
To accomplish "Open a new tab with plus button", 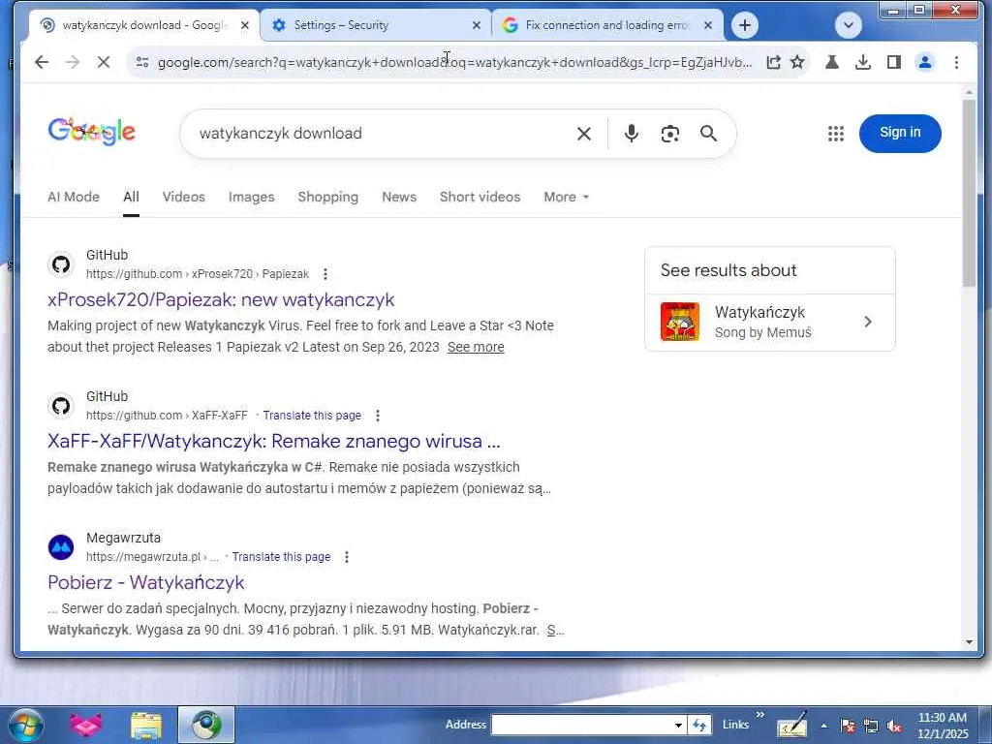I will coord(745,25).
